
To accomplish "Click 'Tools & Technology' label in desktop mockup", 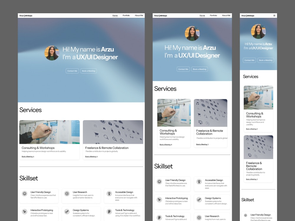I will [x=125, y=210].
